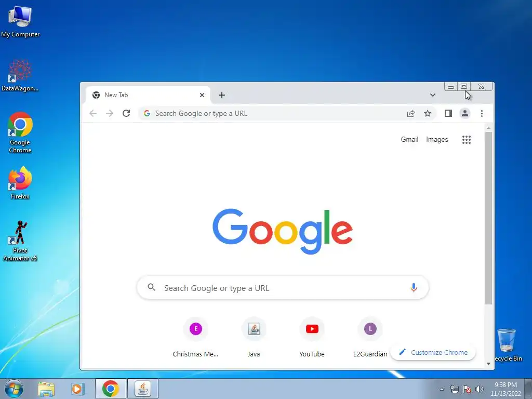The height and width of the screenshot is (399, 532).
Task: Maximize the Chrome window
Action: [464, 87]
